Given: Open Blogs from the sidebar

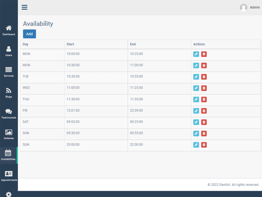Looking at the screenshot, I should click(x=8, y=93).
